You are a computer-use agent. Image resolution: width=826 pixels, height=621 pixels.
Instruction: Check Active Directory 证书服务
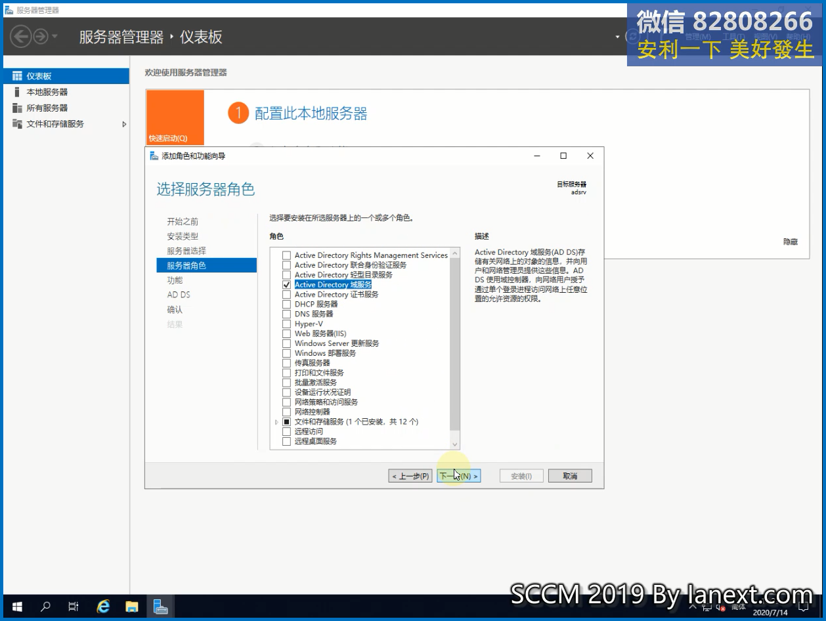click(x=286, y=295)
